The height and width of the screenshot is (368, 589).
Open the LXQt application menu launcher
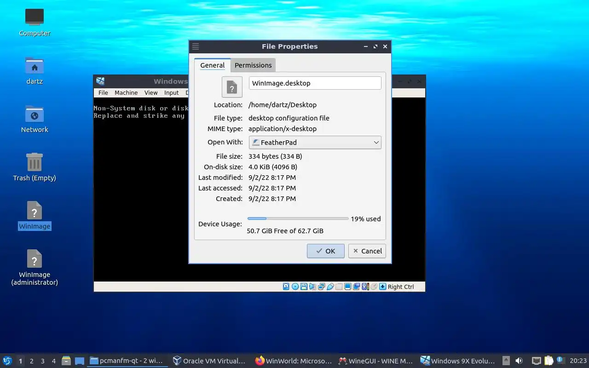click(7, 361)
